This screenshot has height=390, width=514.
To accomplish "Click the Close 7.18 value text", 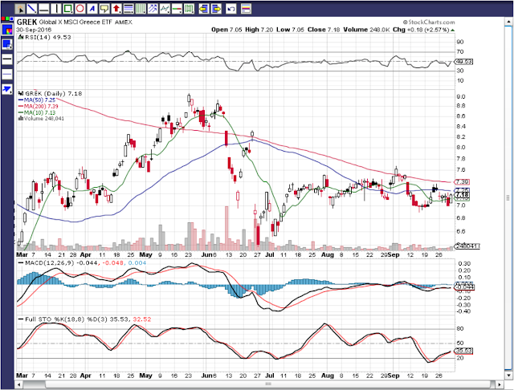I will tap(324, 30).
